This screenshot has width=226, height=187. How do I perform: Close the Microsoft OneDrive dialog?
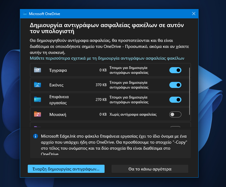(194, 14)
